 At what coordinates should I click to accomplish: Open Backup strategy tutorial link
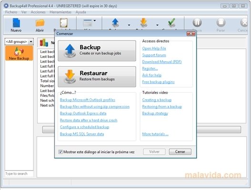155,113
